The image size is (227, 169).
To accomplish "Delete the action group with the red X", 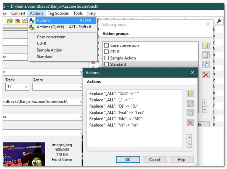I will click(206, 75).
